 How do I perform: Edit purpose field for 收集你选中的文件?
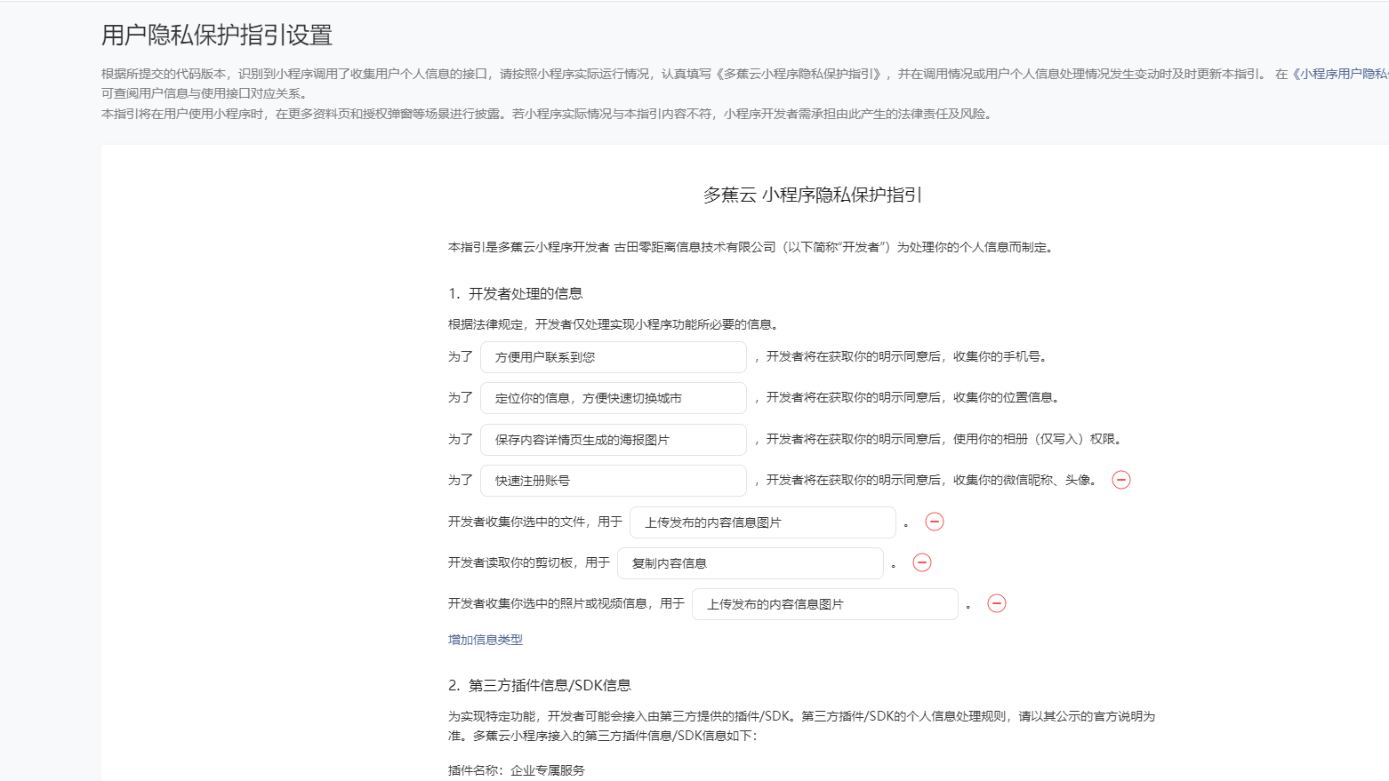click(763, 522)
